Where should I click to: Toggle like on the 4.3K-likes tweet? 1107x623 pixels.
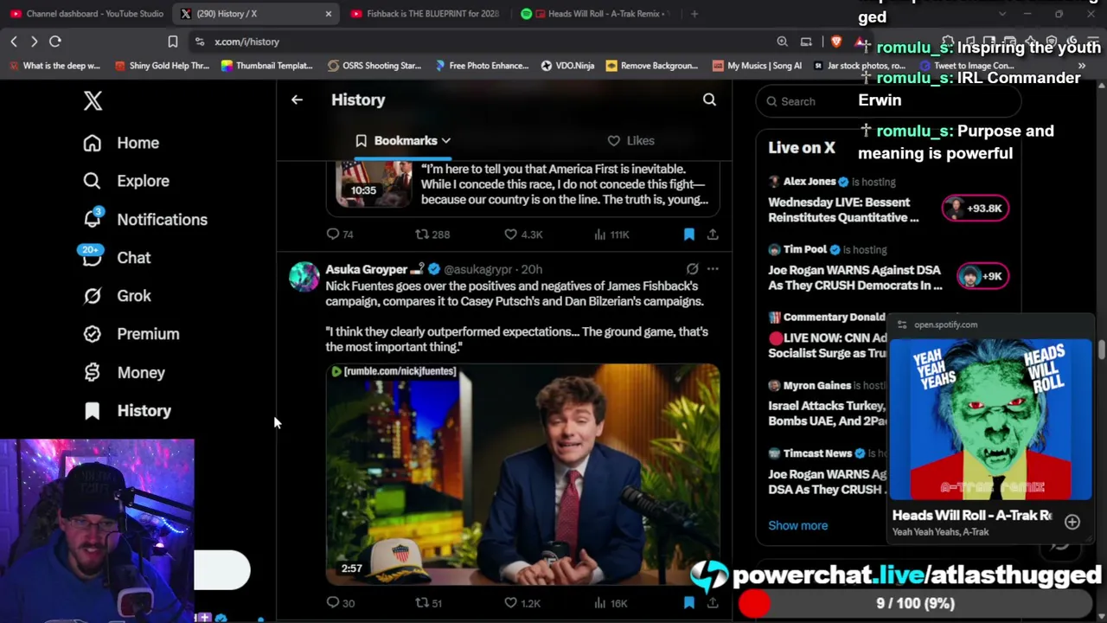523,234
